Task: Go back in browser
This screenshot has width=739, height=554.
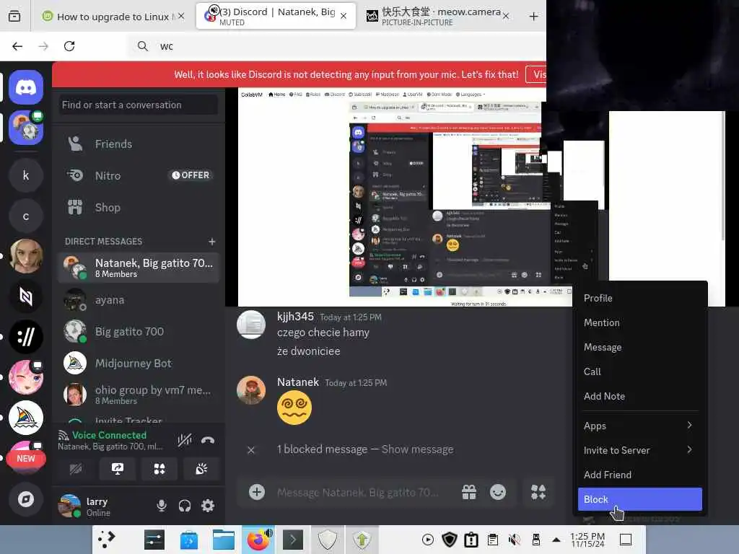Action: click(x=17, y=46)
